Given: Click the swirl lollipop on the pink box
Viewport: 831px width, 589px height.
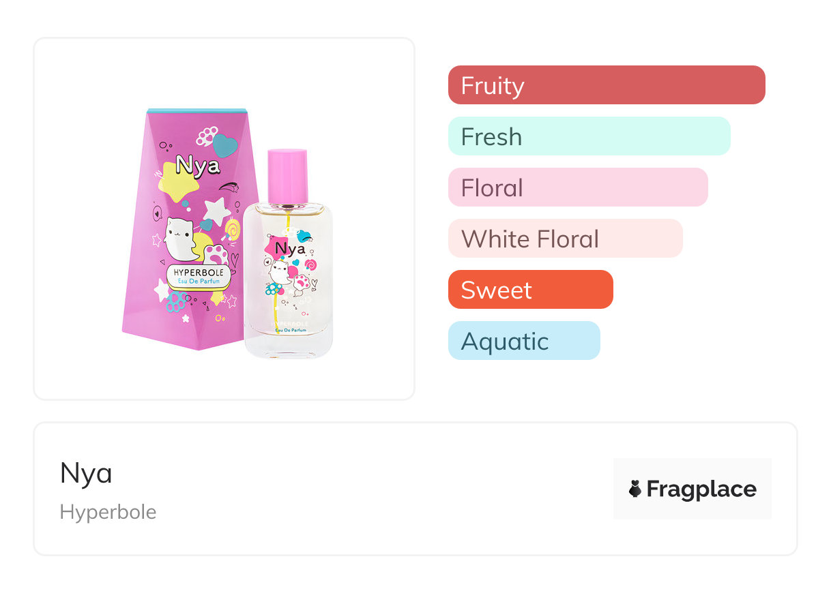Looking at the screenshot, I should pyautogui.click(x=233, y=229).
